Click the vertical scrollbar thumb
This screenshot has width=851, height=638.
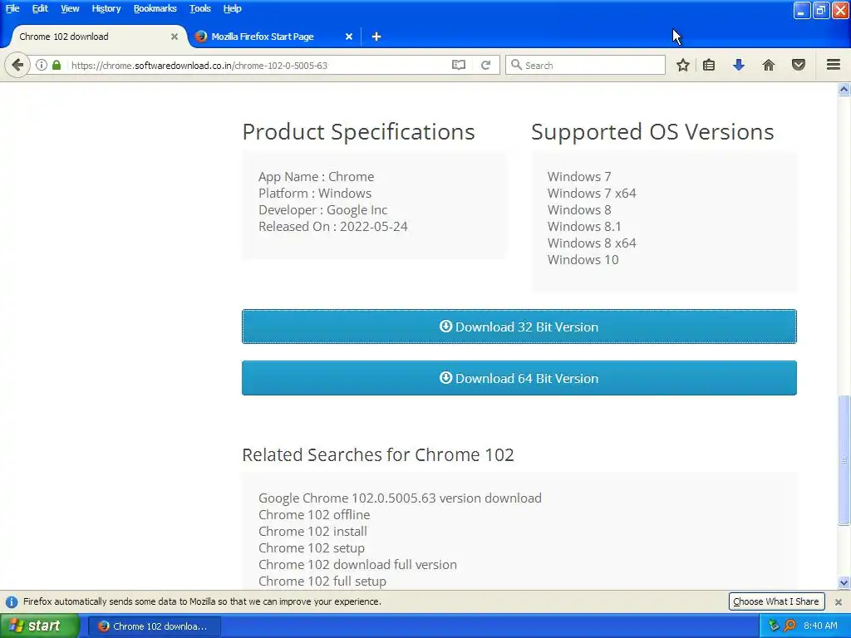coord(844,460)
